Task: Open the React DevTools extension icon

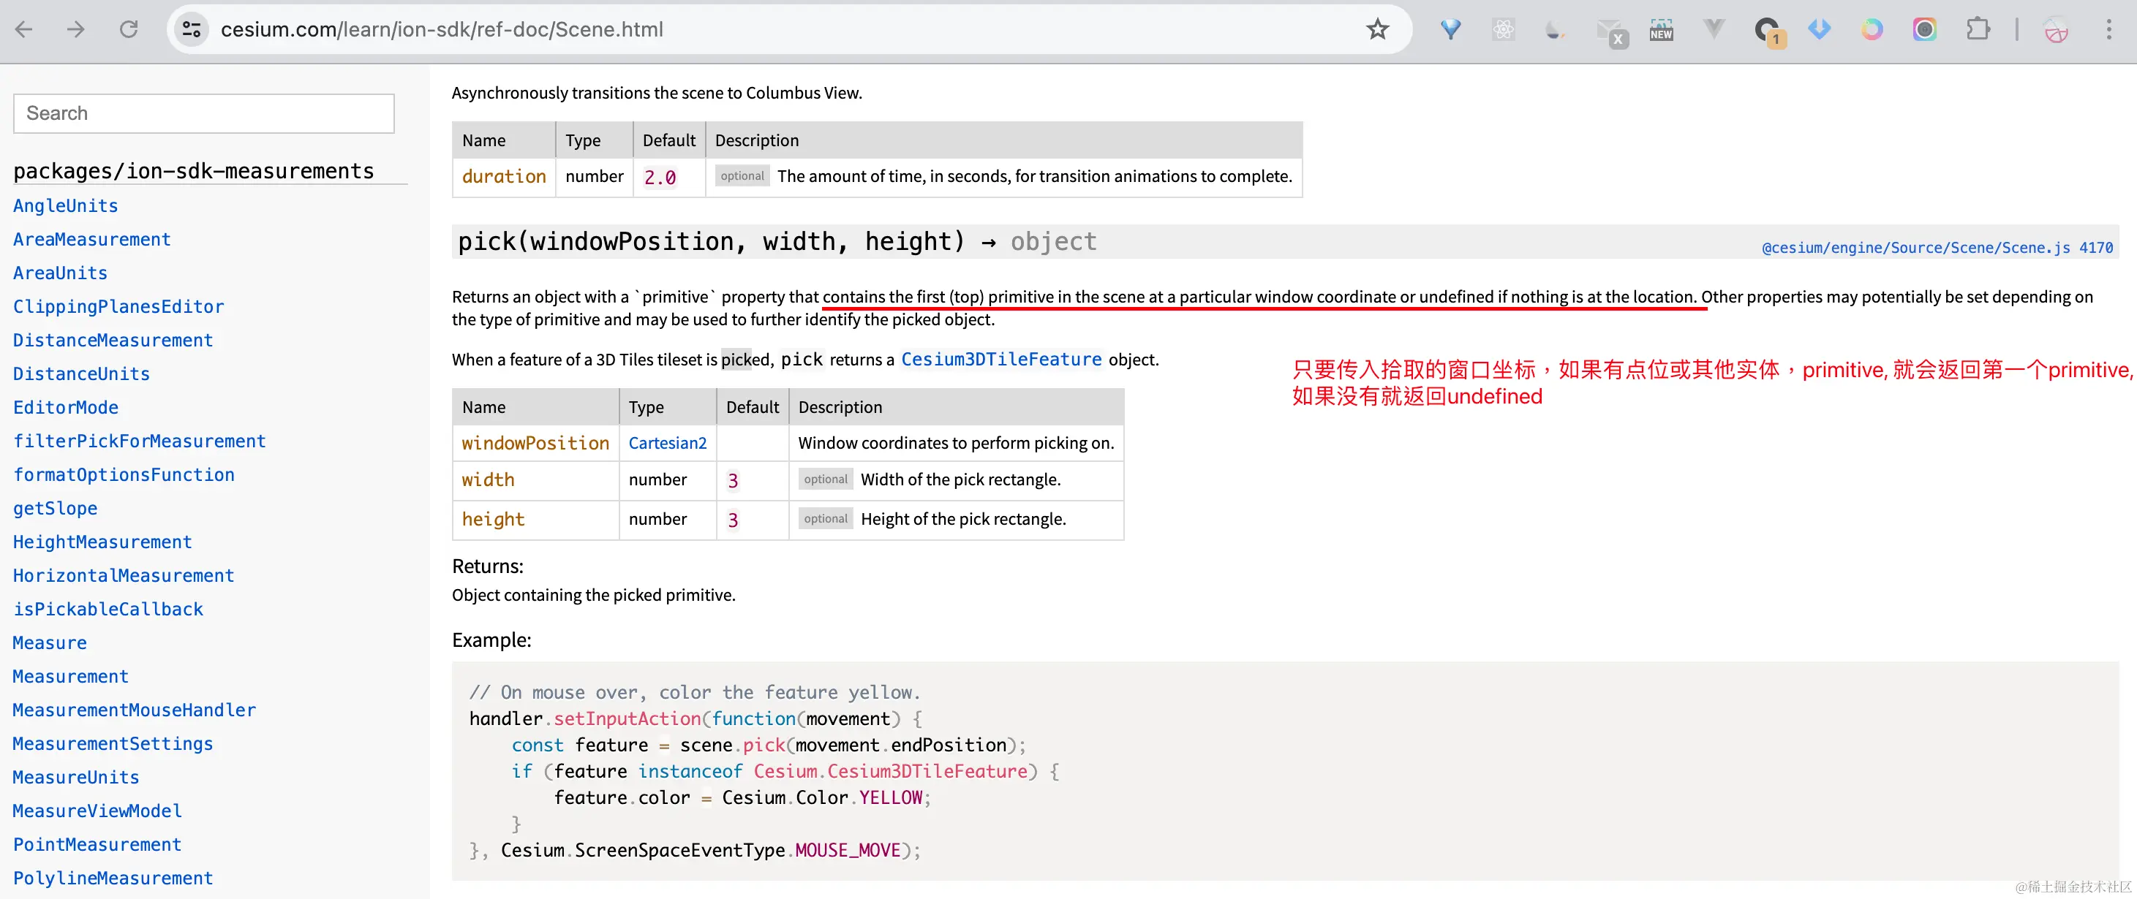Action: pyautogui.click(x=1503, y=30)
